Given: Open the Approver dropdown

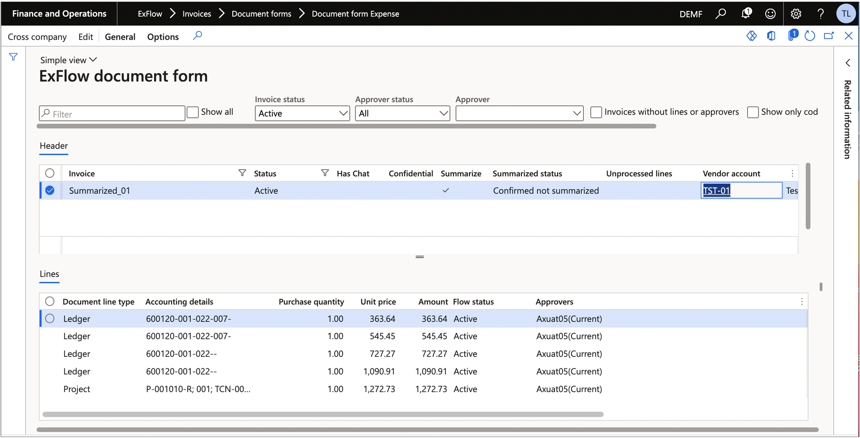Looking at the screenshot, I should click(520, 114).
